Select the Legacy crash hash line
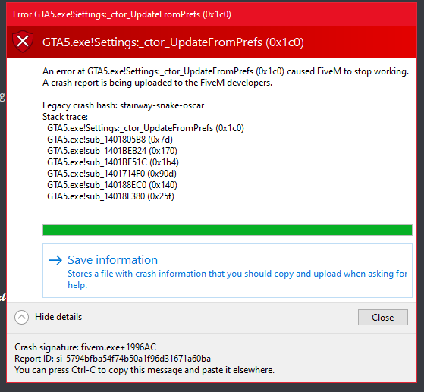This screenshot has width=424, height=392. [124, 105]
